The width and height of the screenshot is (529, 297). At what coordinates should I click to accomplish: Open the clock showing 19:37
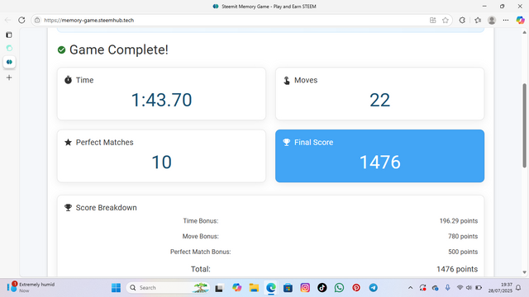tap(500, 288)
